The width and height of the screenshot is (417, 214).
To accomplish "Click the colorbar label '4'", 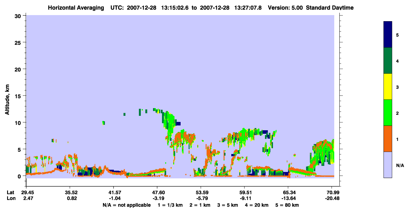I will [397, 61].
